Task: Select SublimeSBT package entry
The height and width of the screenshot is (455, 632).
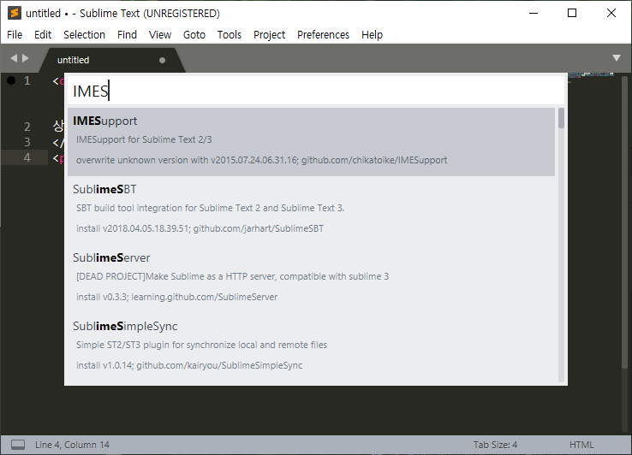Action: pyautogui.click(x=311, y=210)
